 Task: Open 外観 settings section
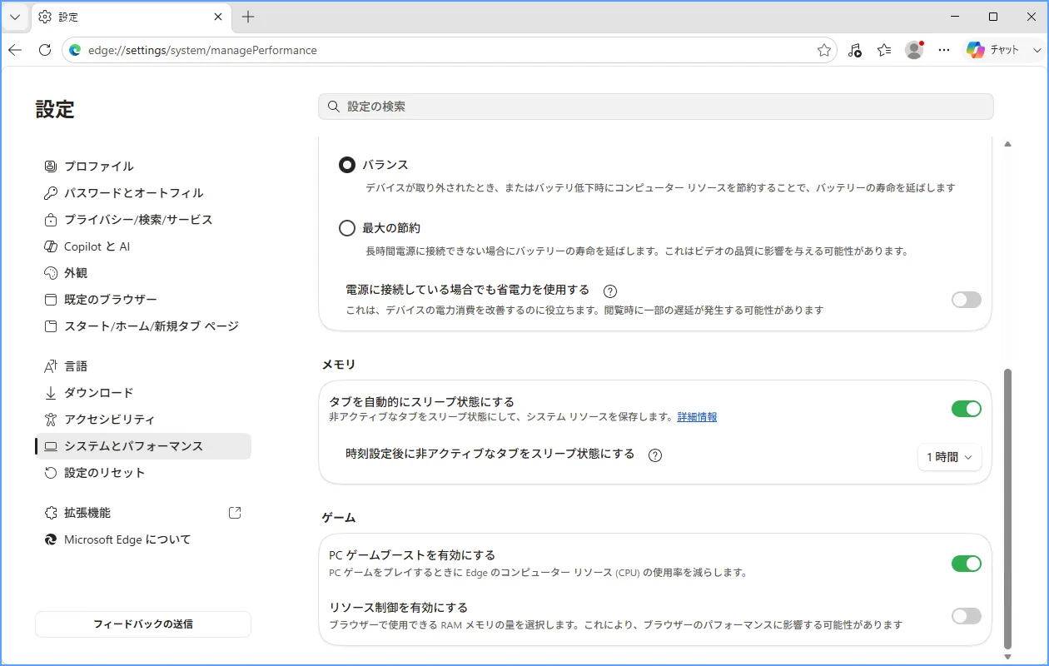click(143, 273)
